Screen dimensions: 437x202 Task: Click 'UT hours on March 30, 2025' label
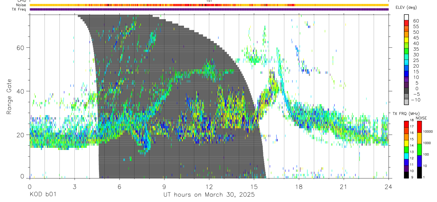click(x=209, y=195)
